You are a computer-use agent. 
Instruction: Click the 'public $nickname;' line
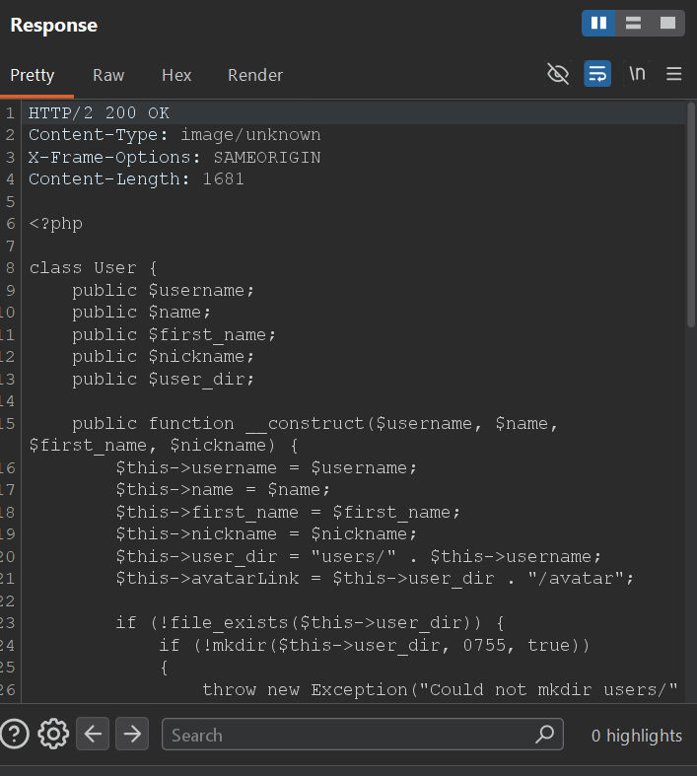(x=164, y=357)
